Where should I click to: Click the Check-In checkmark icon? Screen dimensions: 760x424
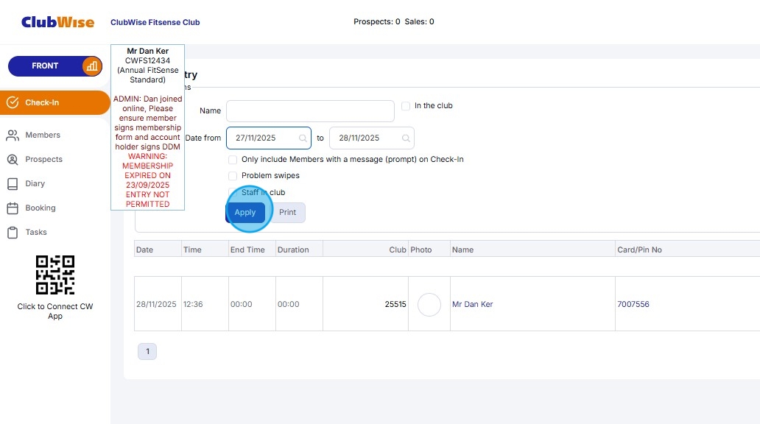click(13, 103)
